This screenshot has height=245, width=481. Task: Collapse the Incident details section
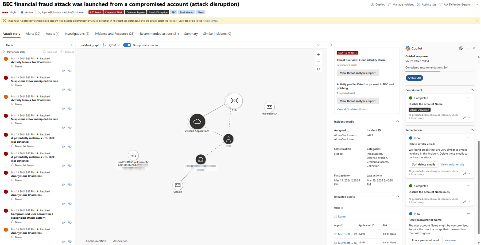(398, 122)
